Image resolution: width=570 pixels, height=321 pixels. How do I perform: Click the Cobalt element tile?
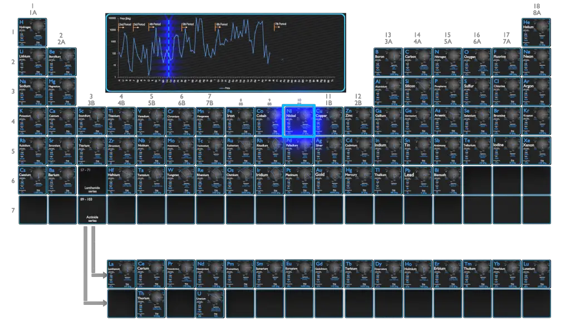pos(269,121)
